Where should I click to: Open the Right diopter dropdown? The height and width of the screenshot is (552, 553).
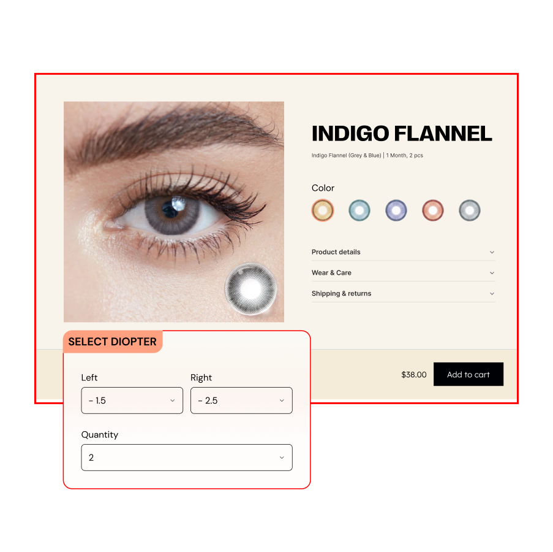(241, 400)
